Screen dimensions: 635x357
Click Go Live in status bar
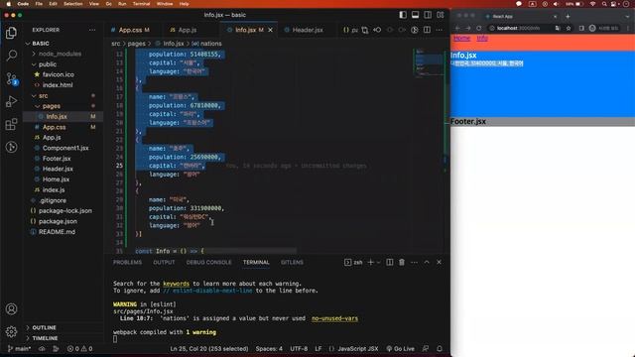(x=400, y=348)
